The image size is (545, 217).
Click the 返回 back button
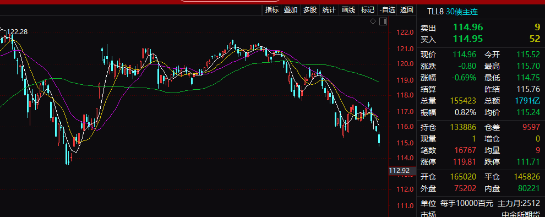(x=407, y=10)
